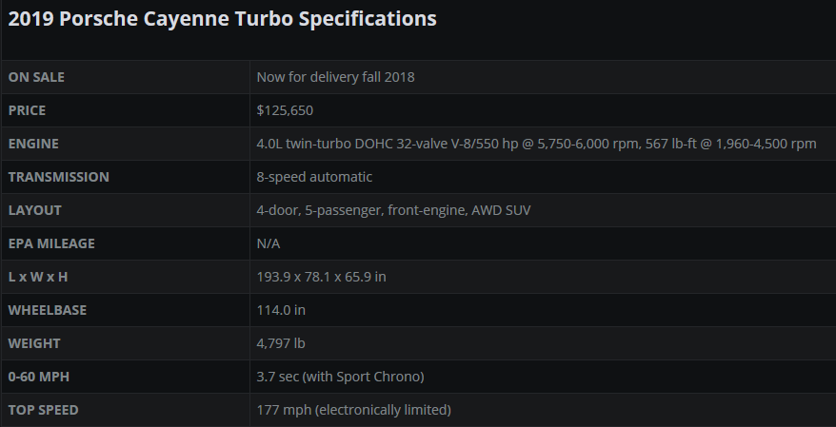Click the 'Now for delivery fall 2018' value
Image resolution: width=836 pixels, height=427 pixels.
click(x=335, y=77)
